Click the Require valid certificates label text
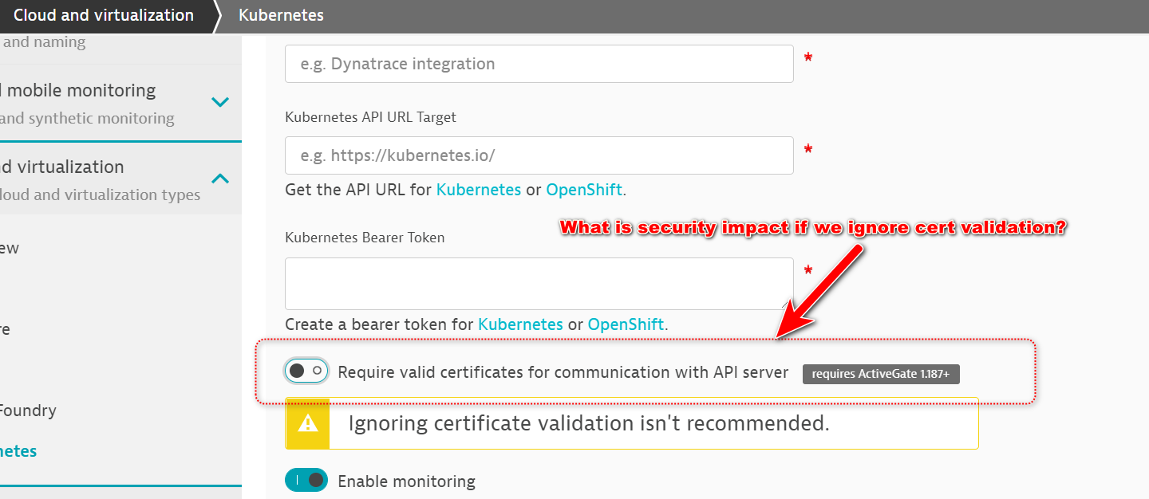Screen dimensions: 1149x499 tap(563, 372)
